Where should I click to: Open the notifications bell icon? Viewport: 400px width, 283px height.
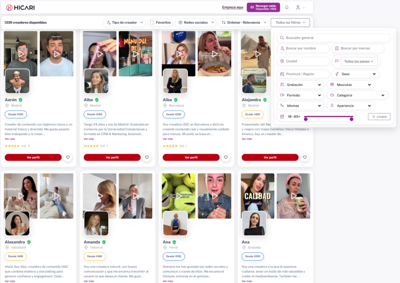tap(287, 7)
